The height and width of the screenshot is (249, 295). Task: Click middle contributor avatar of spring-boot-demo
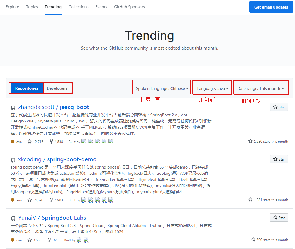pos(97,200)
